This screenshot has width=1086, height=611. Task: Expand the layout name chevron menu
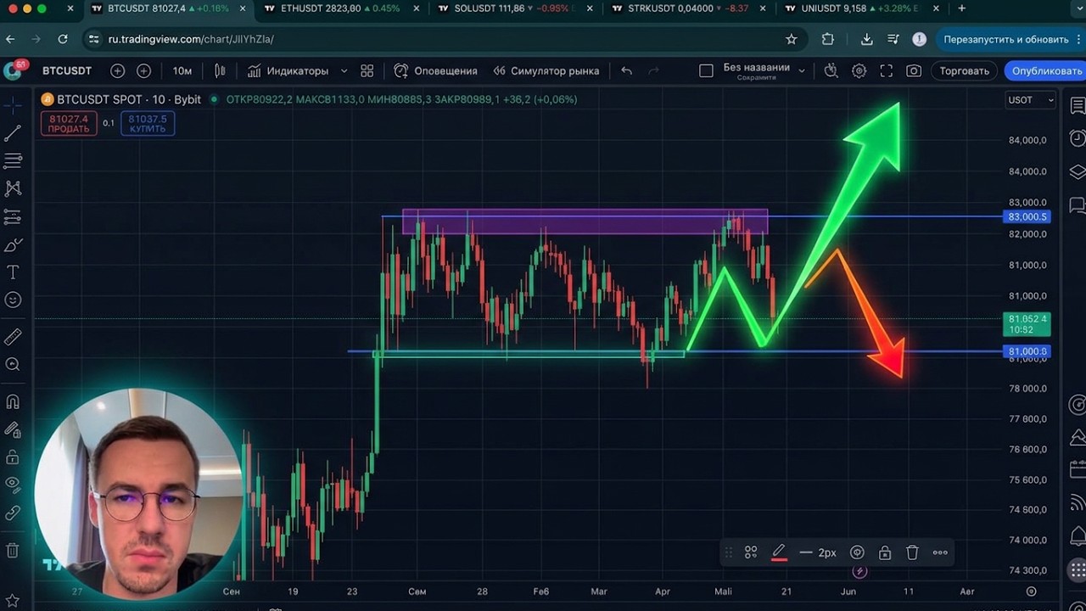801,70
